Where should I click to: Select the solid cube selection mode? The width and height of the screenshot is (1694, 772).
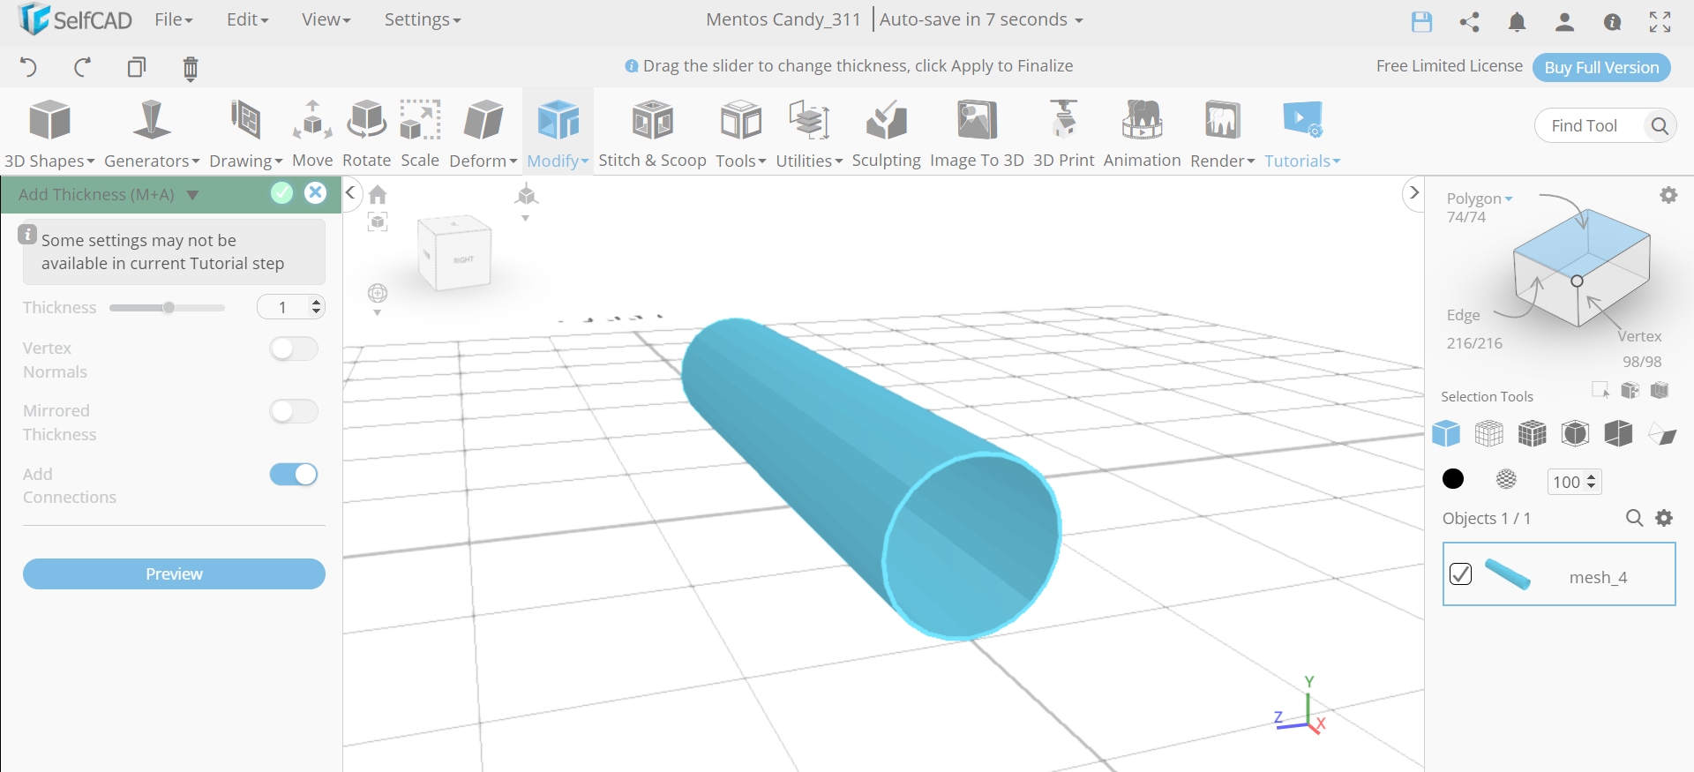pyautogui.click(x=1446, y=433)
